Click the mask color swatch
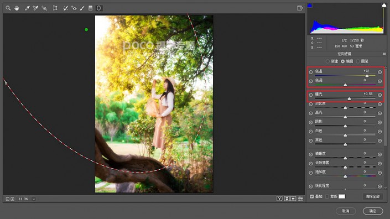The height and width of the screenshot is (219, 390). coord(342,196)
